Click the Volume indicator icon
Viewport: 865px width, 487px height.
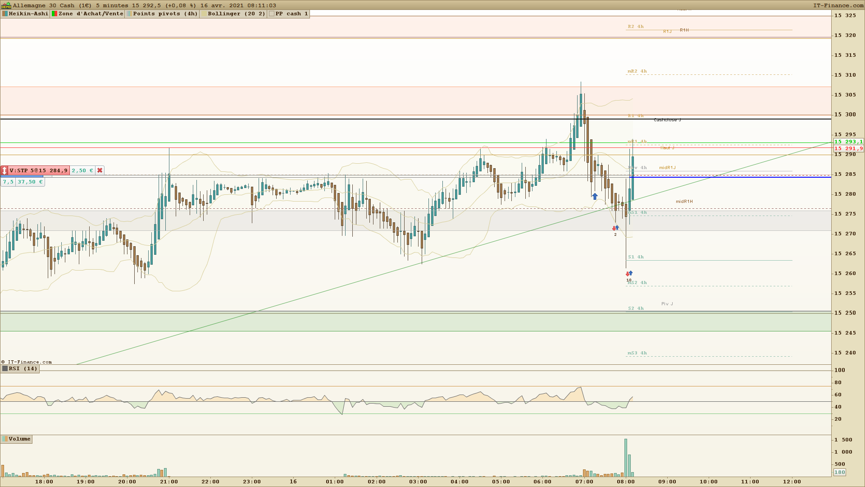click(x=5, y=439)
